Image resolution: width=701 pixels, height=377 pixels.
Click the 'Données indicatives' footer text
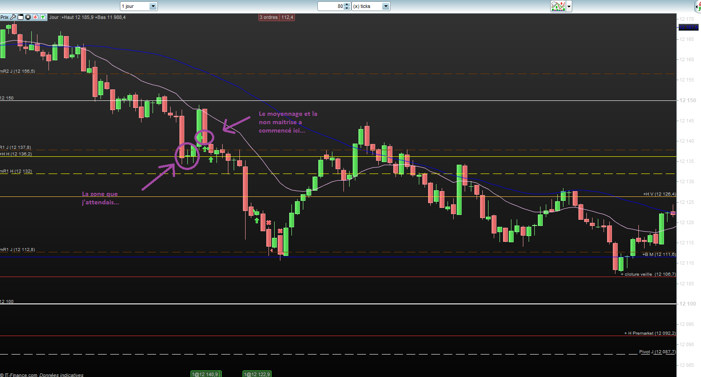[61, 375]
